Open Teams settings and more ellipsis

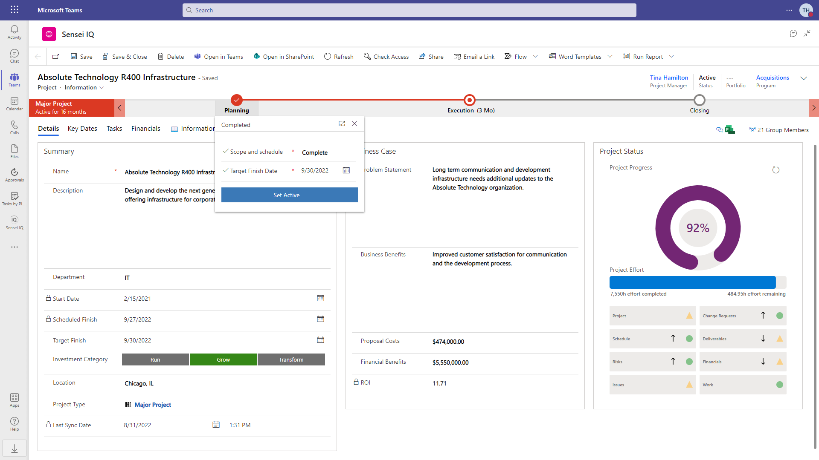point(789,10)
